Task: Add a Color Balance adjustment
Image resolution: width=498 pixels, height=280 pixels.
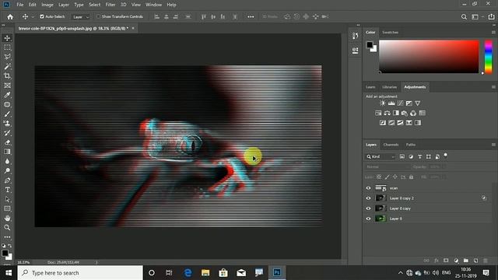Action: click(x=387, y=113)
